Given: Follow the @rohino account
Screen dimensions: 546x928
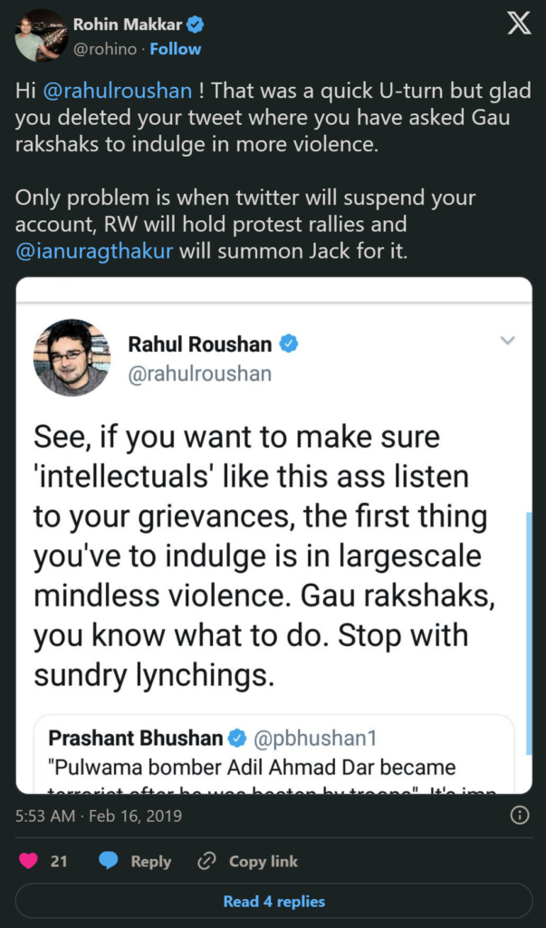Looking at the screenshot, I should (176, 49).
